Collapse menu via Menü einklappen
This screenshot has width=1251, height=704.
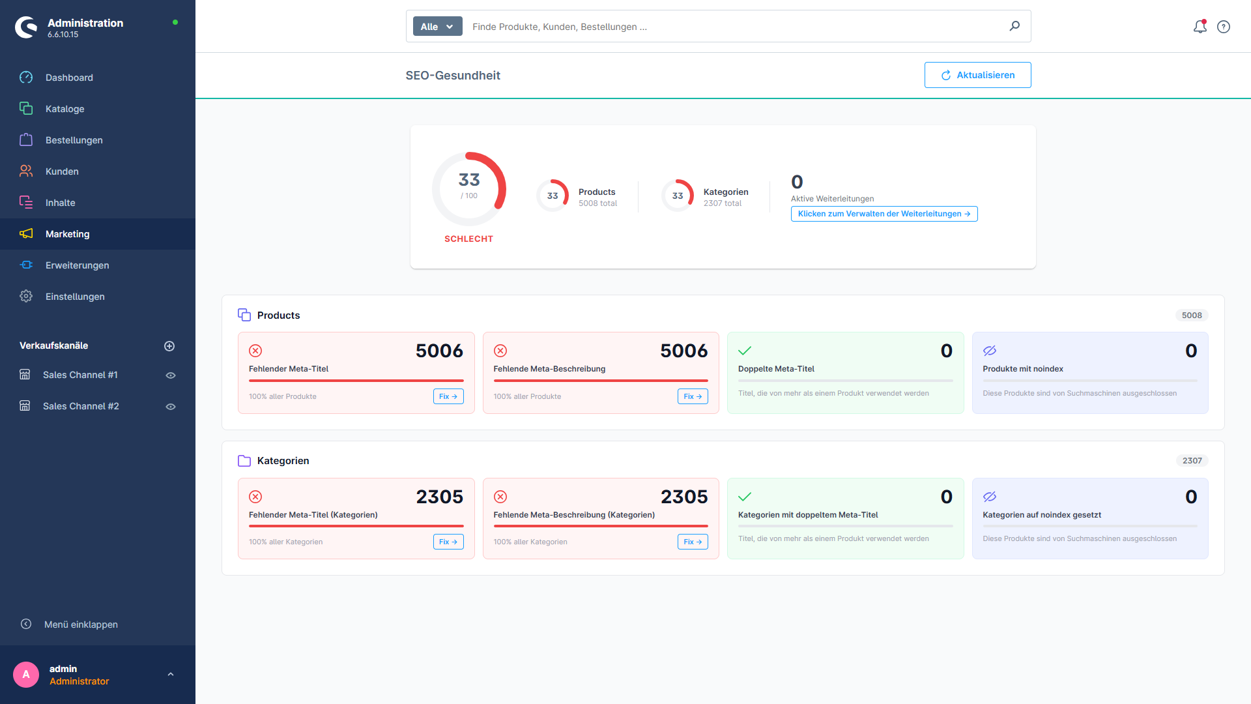coord(81,624)
